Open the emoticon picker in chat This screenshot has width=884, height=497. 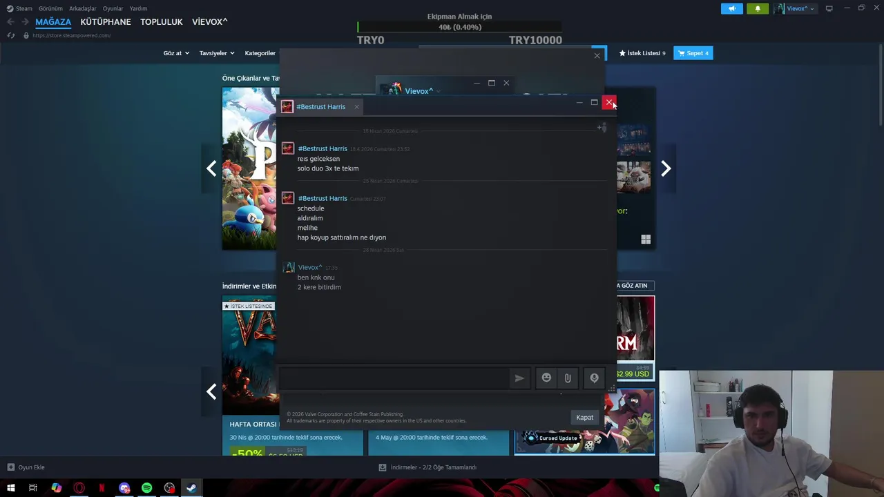click(x=546, y=378)
